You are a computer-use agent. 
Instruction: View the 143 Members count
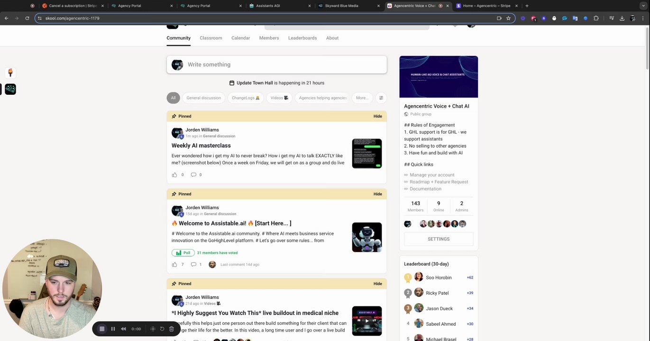pyautogui.click(x=415, y=206)
